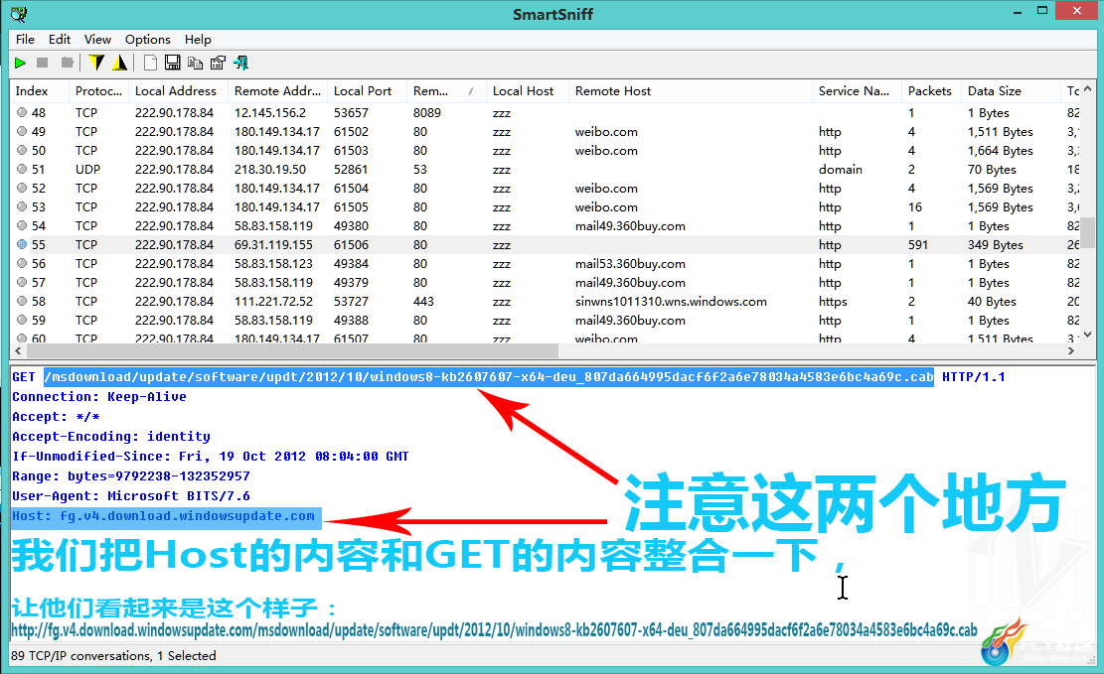Copy selected items using the copy icon
This screenshot has width=1104, height=674.
click(x=195, y=64)
